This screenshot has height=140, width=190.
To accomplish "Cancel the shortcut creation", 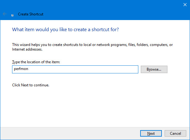I will [x=175, y=133].
